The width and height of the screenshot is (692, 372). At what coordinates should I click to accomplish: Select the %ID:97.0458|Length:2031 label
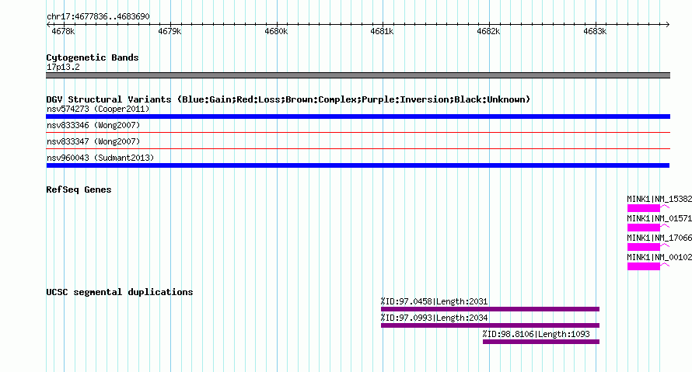[435, 301]
